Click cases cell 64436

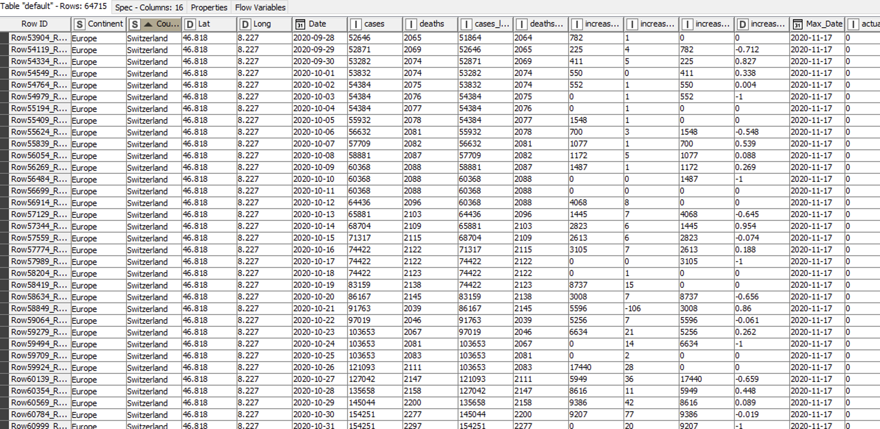[375, 203]
